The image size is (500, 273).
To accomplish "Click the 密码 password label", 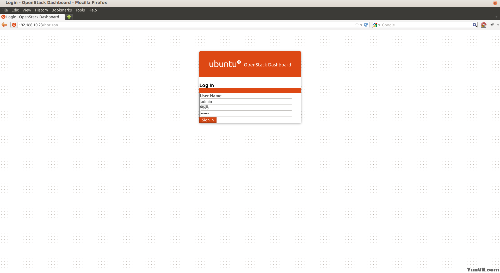I will click(204, 108).
